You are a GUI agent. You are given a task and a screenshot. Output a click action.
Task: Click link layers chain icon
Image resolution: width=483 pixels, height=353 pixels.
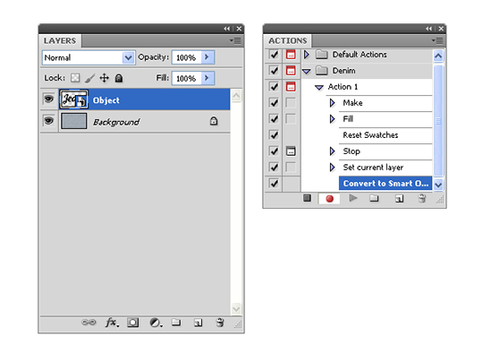point(89,323)
